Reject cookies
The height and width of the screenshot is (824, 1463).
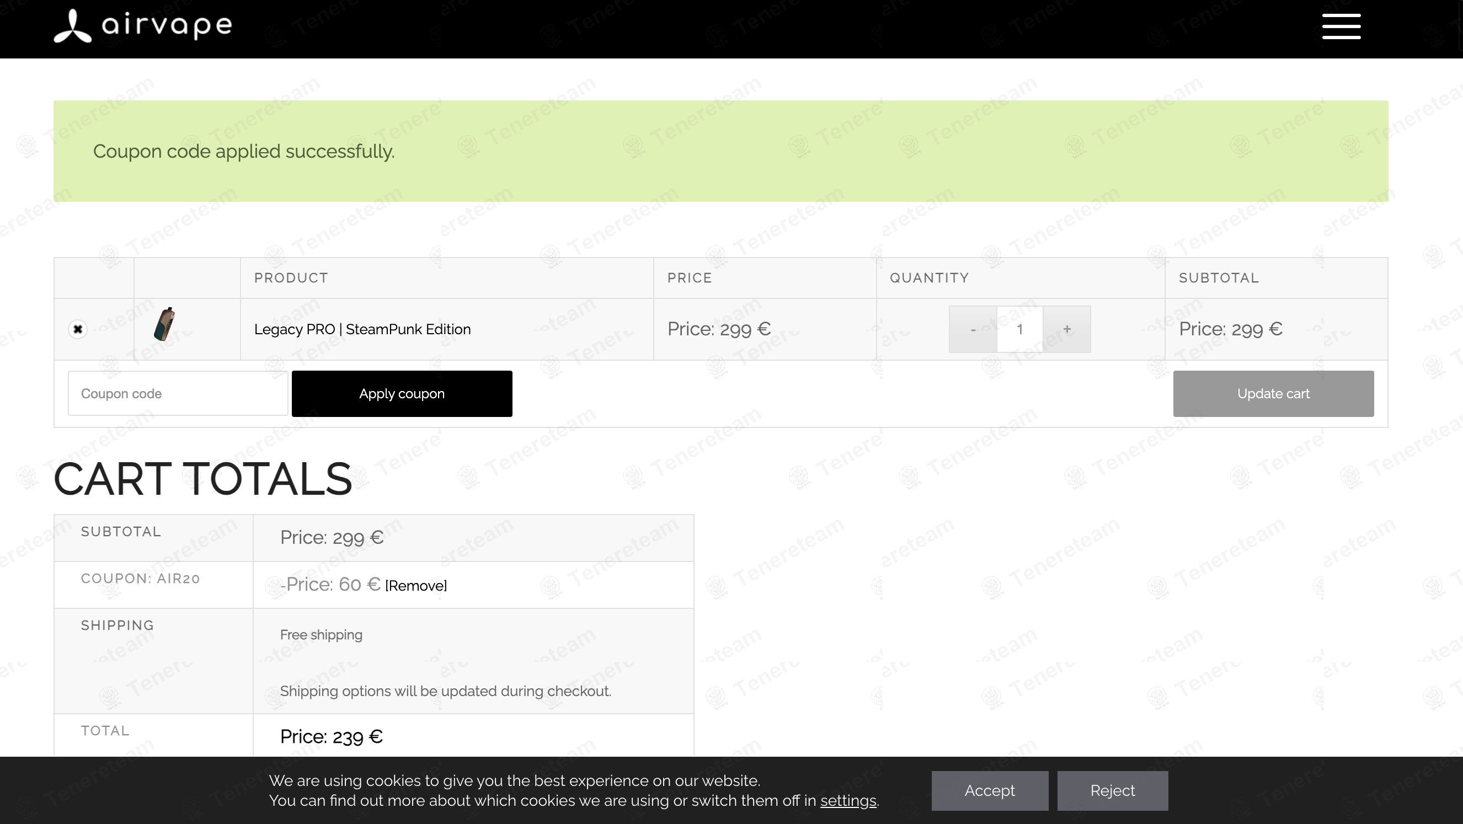coord(1113,790)
